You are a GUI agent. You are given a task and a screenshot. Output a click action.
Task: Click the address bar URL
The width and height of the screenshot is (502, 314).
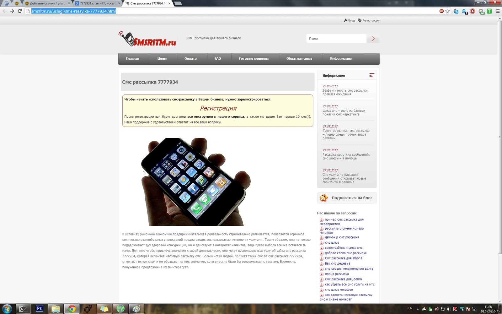coord(73,11)
